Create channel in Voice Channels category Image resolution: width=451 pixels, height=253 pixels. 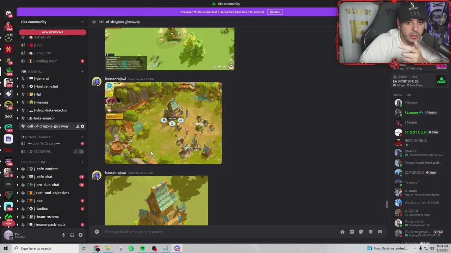click(x=82, y=137)
